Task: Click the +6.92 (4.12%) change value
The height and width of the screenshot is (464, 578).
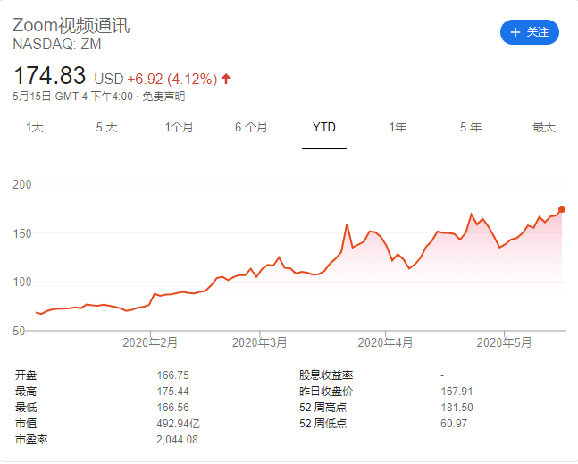Action: pos(172,79)
